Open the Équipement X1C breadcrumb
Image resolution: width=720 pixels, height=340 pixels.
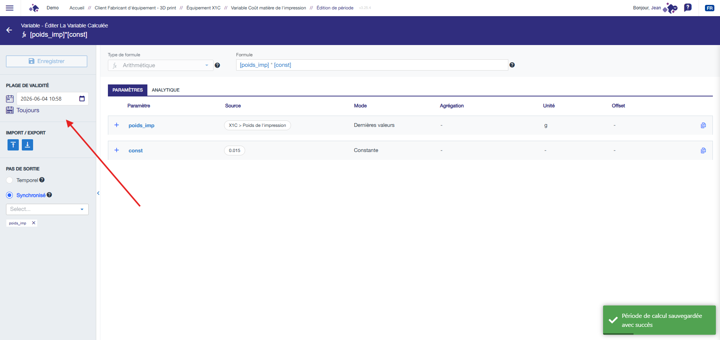203,8
